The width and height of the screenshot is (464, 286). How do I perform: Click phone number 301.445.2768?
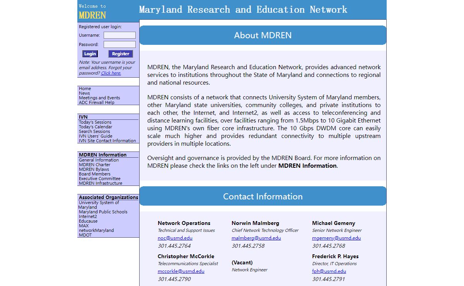[x=329, y=246]
